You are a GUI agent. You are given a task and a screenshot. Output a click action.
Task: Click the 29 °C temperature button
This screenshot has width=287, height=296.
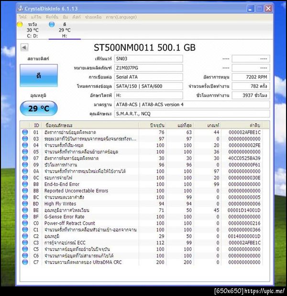[x=39, y=108]
